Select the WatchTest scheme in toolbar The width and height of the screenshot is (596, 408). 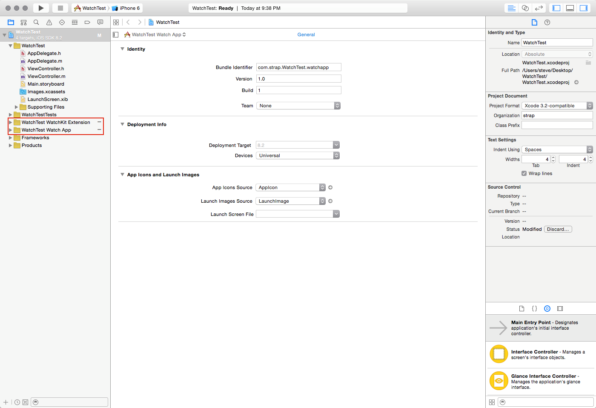90,8
